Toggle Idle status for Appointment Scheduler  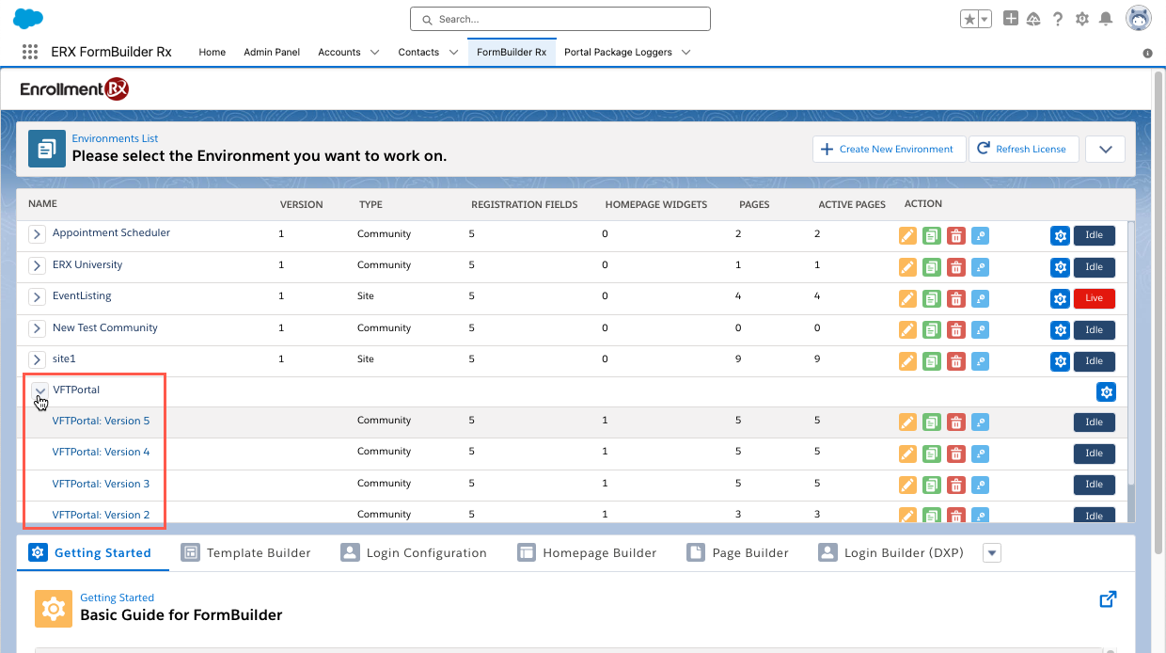point(1094,236)
